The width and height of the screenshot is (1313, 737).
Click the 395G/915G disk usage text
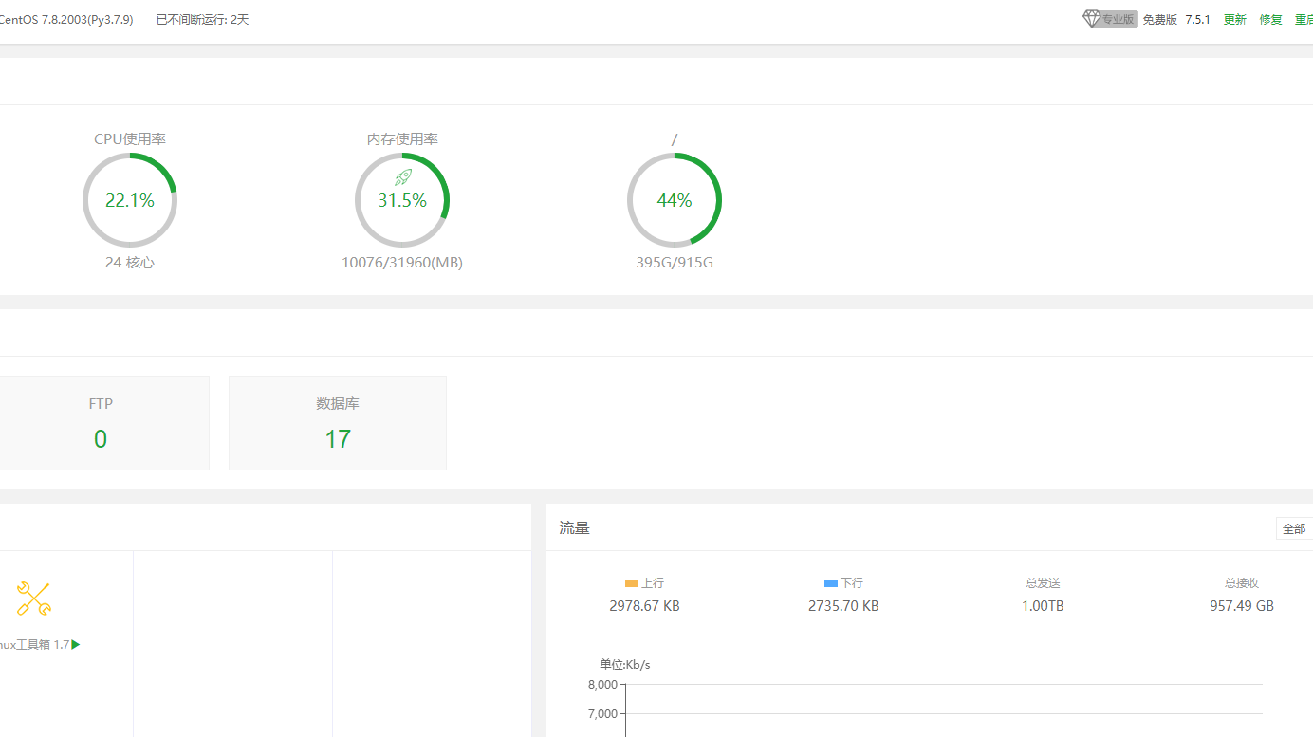[675, 263]
